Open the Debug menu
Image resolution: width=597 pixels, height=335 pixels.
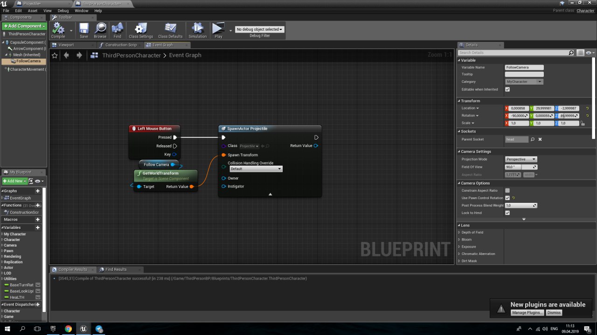(x=63, y=10)
